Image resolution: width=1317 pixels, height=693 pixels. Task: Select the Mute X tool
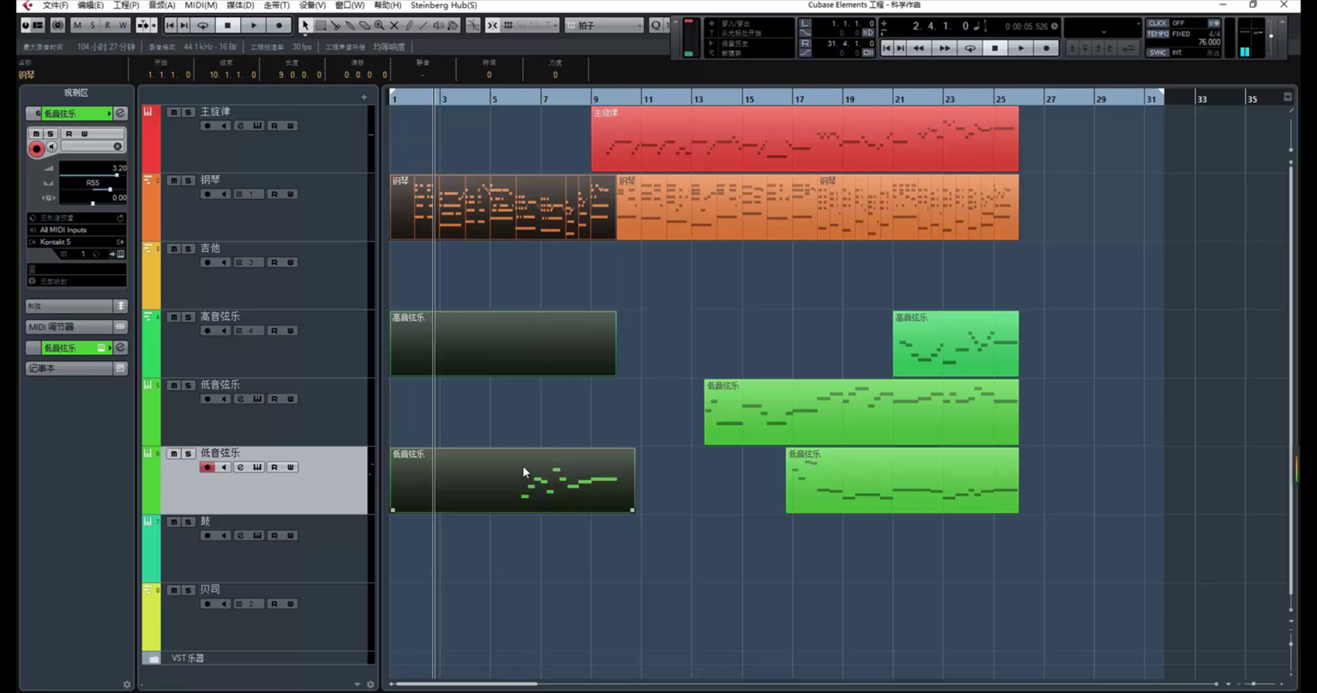394,25
